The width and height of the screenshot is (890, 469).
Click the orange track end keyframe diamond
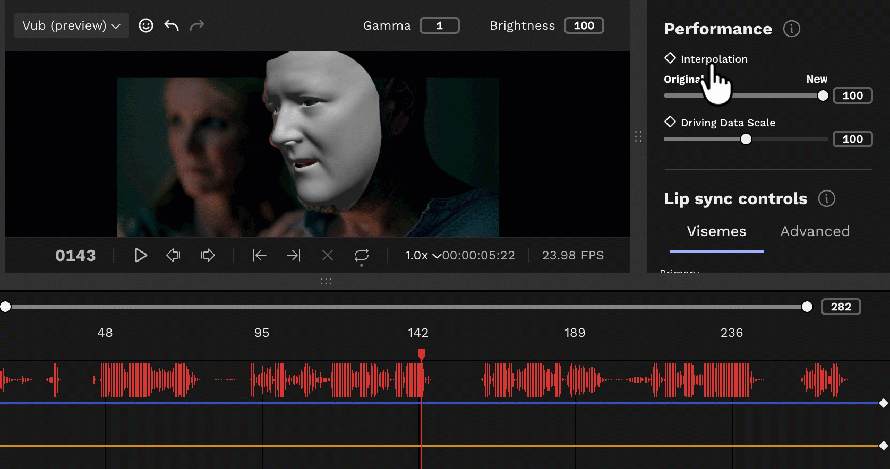click(884, 446)
